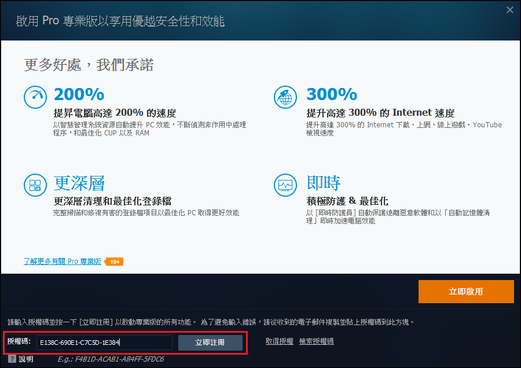This screenshot has height=368, width=521.
Task: Click the 即時 blue heading
Action: [323, 183]
